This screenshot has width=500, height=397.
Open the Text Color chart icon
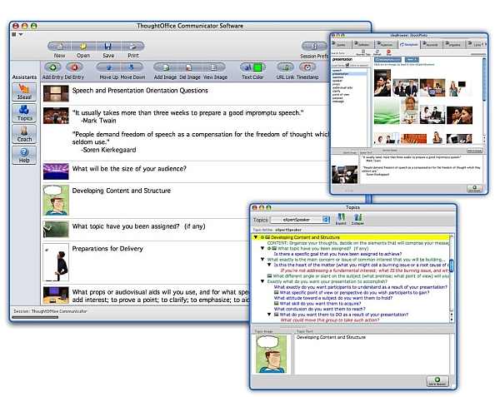click(247, 67)
